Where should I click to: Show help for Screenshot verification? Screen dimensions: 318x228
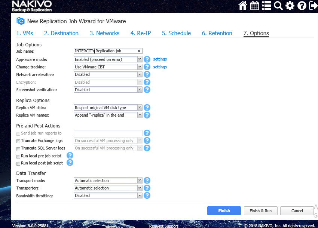tap(147, 90)
